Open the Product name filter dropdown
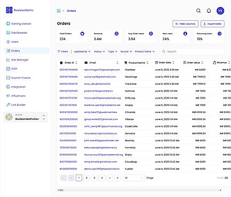This screenshot has height=197, width=231. [x=145, y=51]
